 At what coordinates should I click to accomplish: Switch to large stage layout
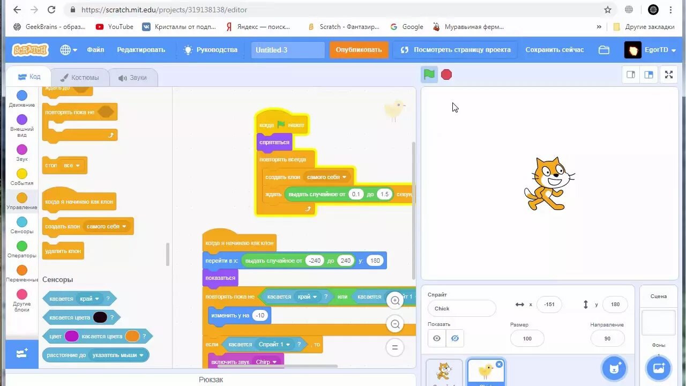pos(649,75)
